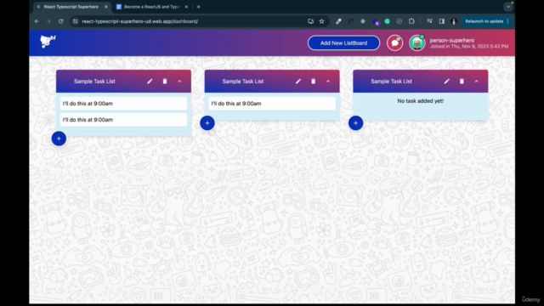Open the media controls toolbar icon
The width and height of the screenshot is (544, 306).
[x=429, y=21]
